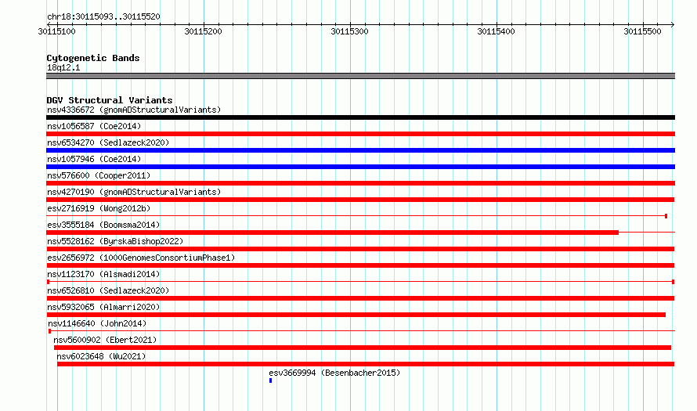This screenshot has height=411, width=697.
Task: Select the red nsv6526810 variant bar
Action: (360, 298)
